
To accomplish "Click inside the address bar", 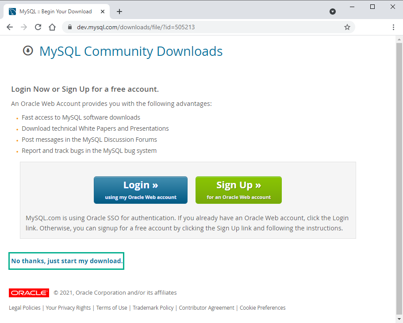I will 177,27.
